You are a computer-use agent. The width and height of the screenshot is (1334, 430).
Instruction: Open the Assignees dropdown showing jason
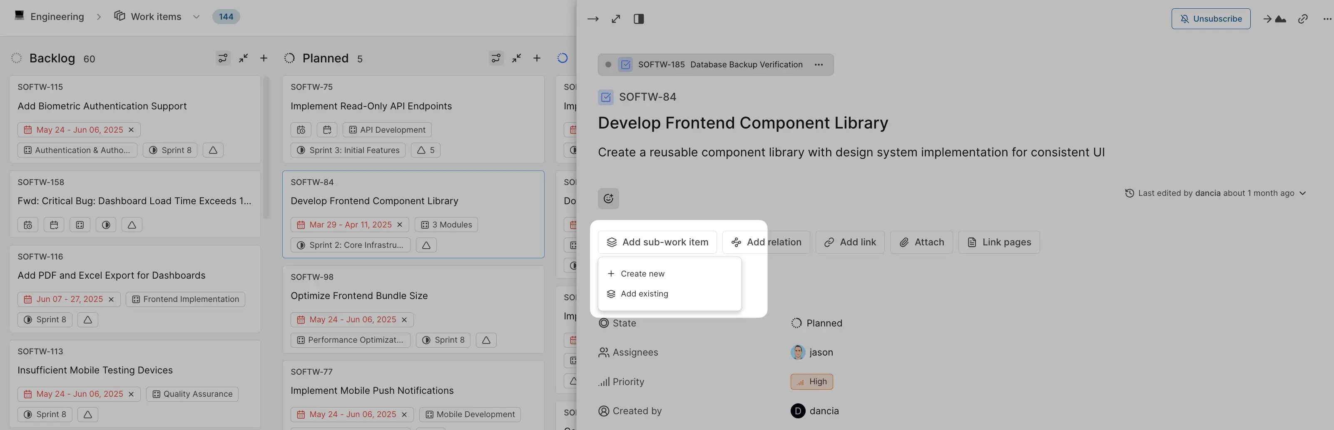(813, 352)
